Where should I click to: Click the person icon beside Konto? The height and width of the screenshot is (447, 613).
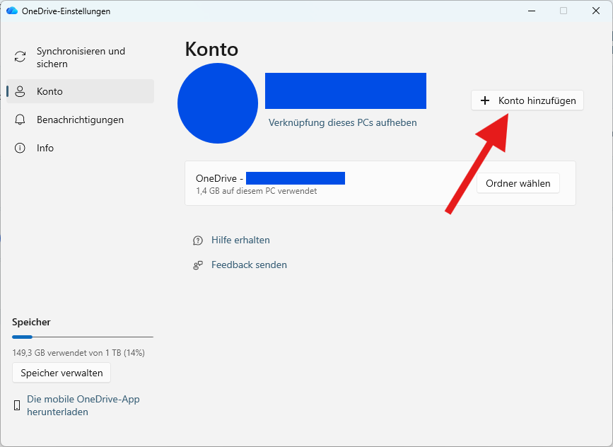(20, 91)
